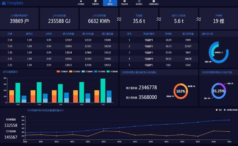
Task: Open the nav tab with four-square grid icon
Action: [124, 3]
